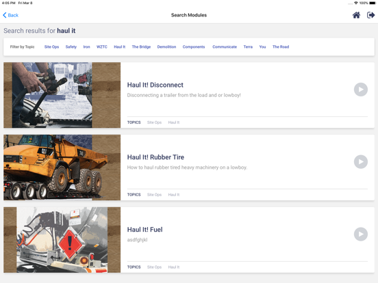Filter results by Iron topic

pos(86,46)
